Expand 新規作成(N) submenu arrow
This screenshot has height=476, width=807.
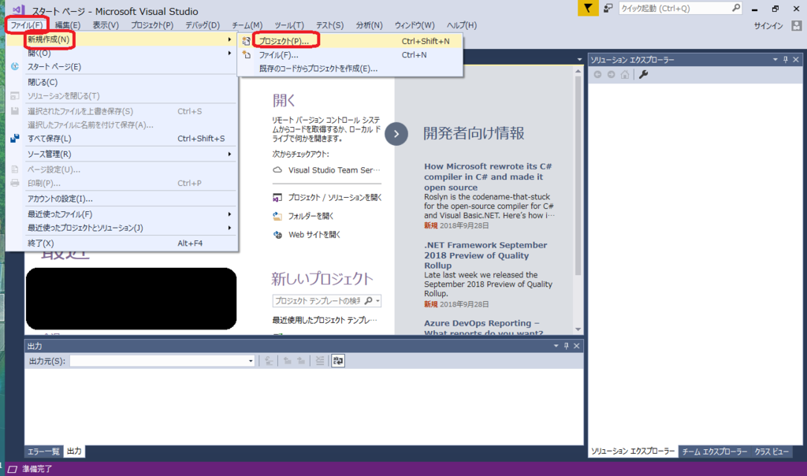(x=229, y=39)
